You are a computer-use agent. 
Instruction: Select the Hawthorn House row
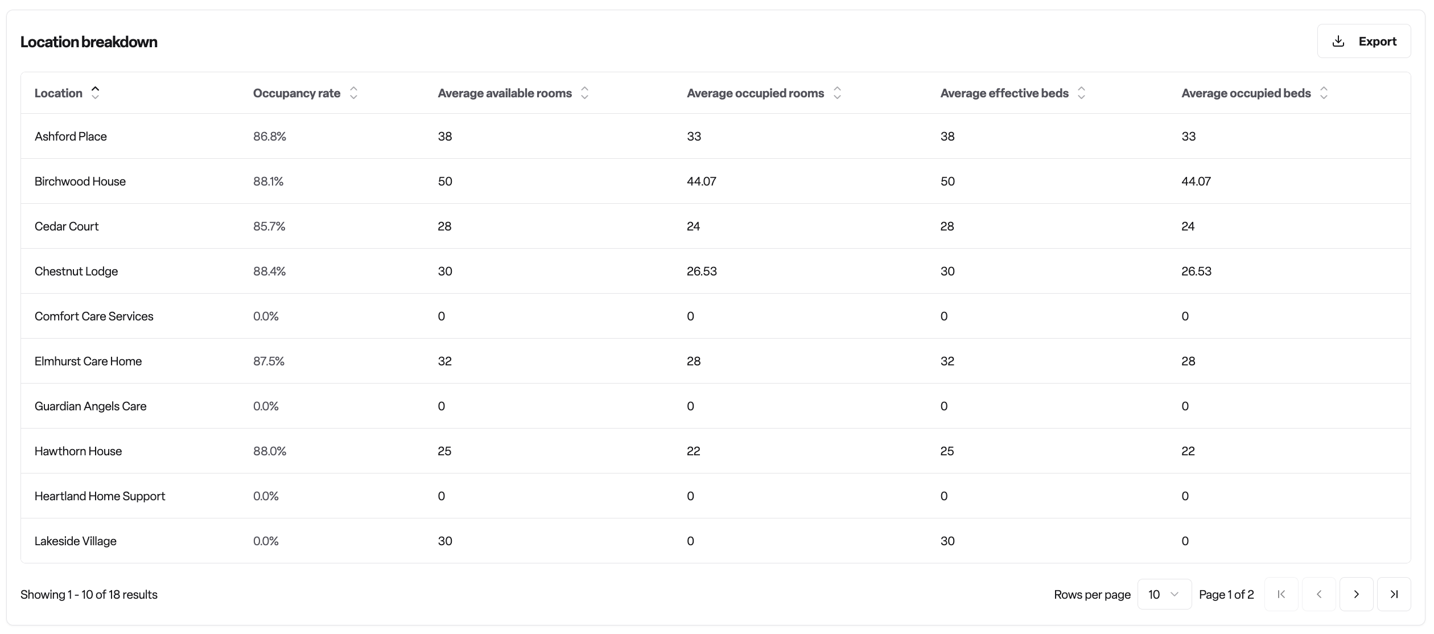click(x=716, y=451)
